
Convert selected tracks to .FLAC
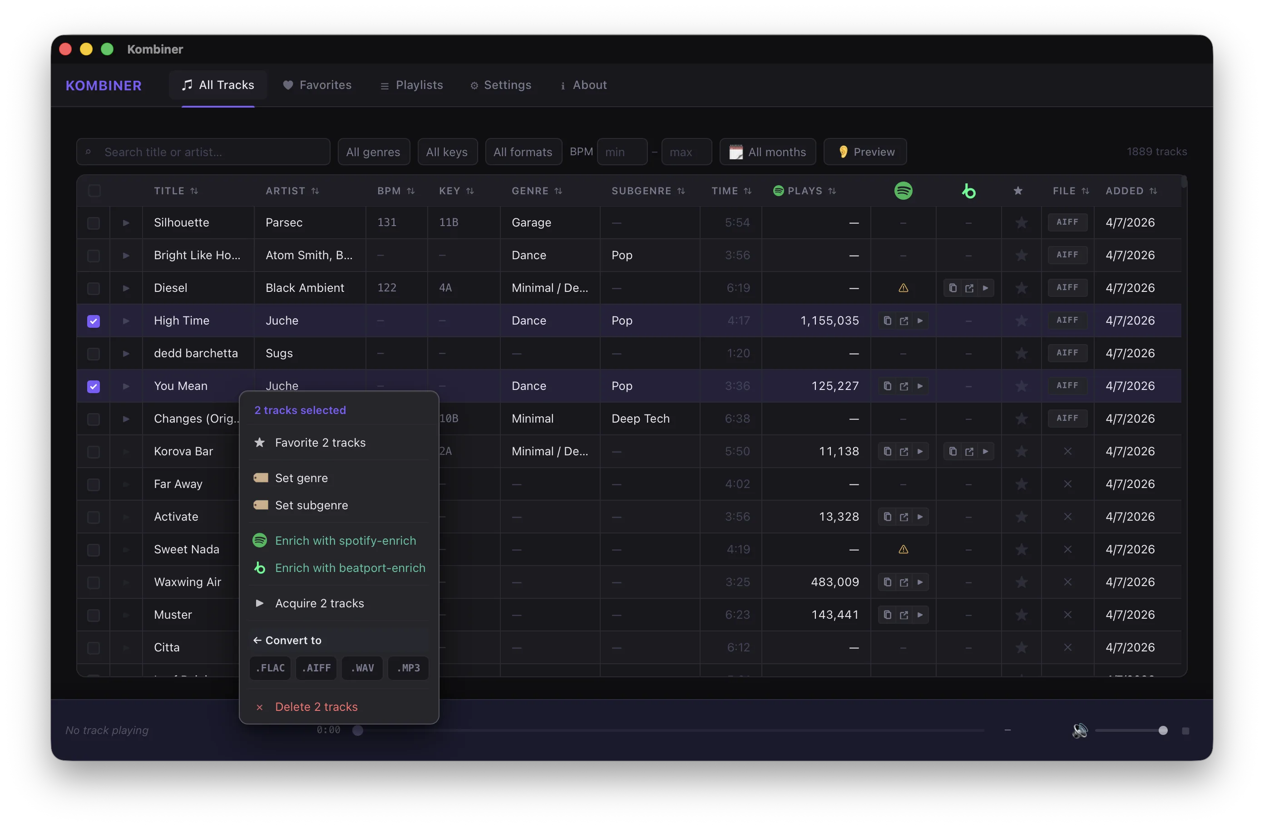point(270,668)
